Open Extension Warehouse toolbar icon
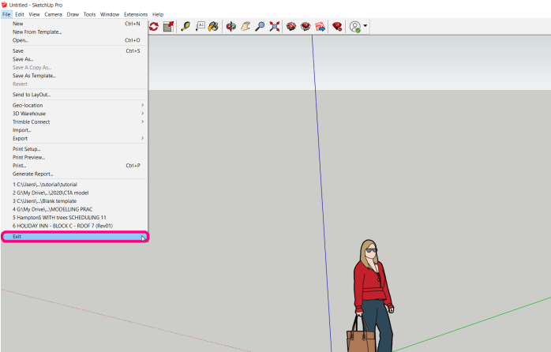Screen dimensions: 551x352 tap(305, 26)
